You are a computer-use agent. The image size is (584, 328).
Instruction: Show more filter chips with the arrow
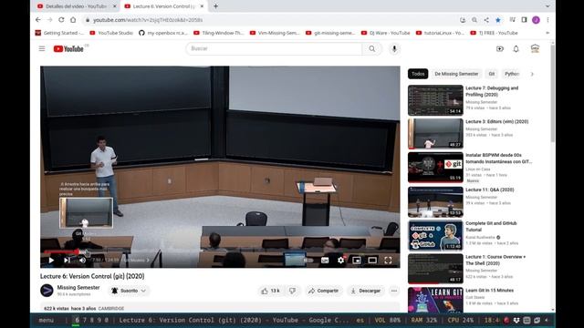(x=532, y=74)
